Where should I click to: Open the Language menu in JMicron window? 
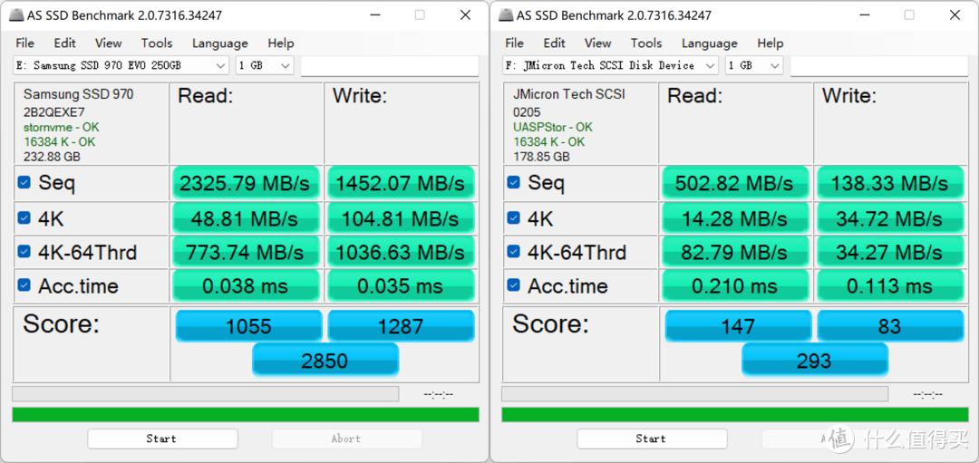point(709,43)
